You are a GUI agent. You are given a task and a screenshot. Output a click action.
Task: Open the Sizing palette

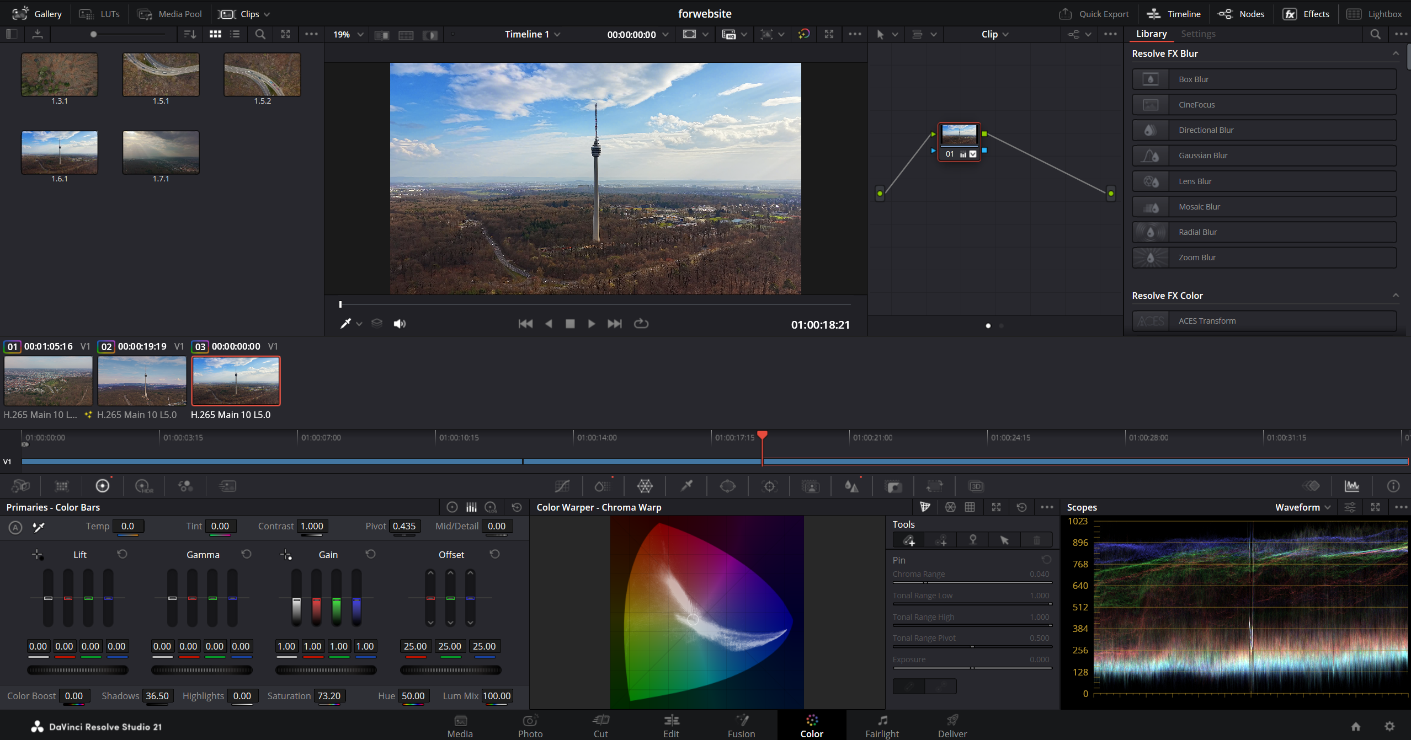934,486
